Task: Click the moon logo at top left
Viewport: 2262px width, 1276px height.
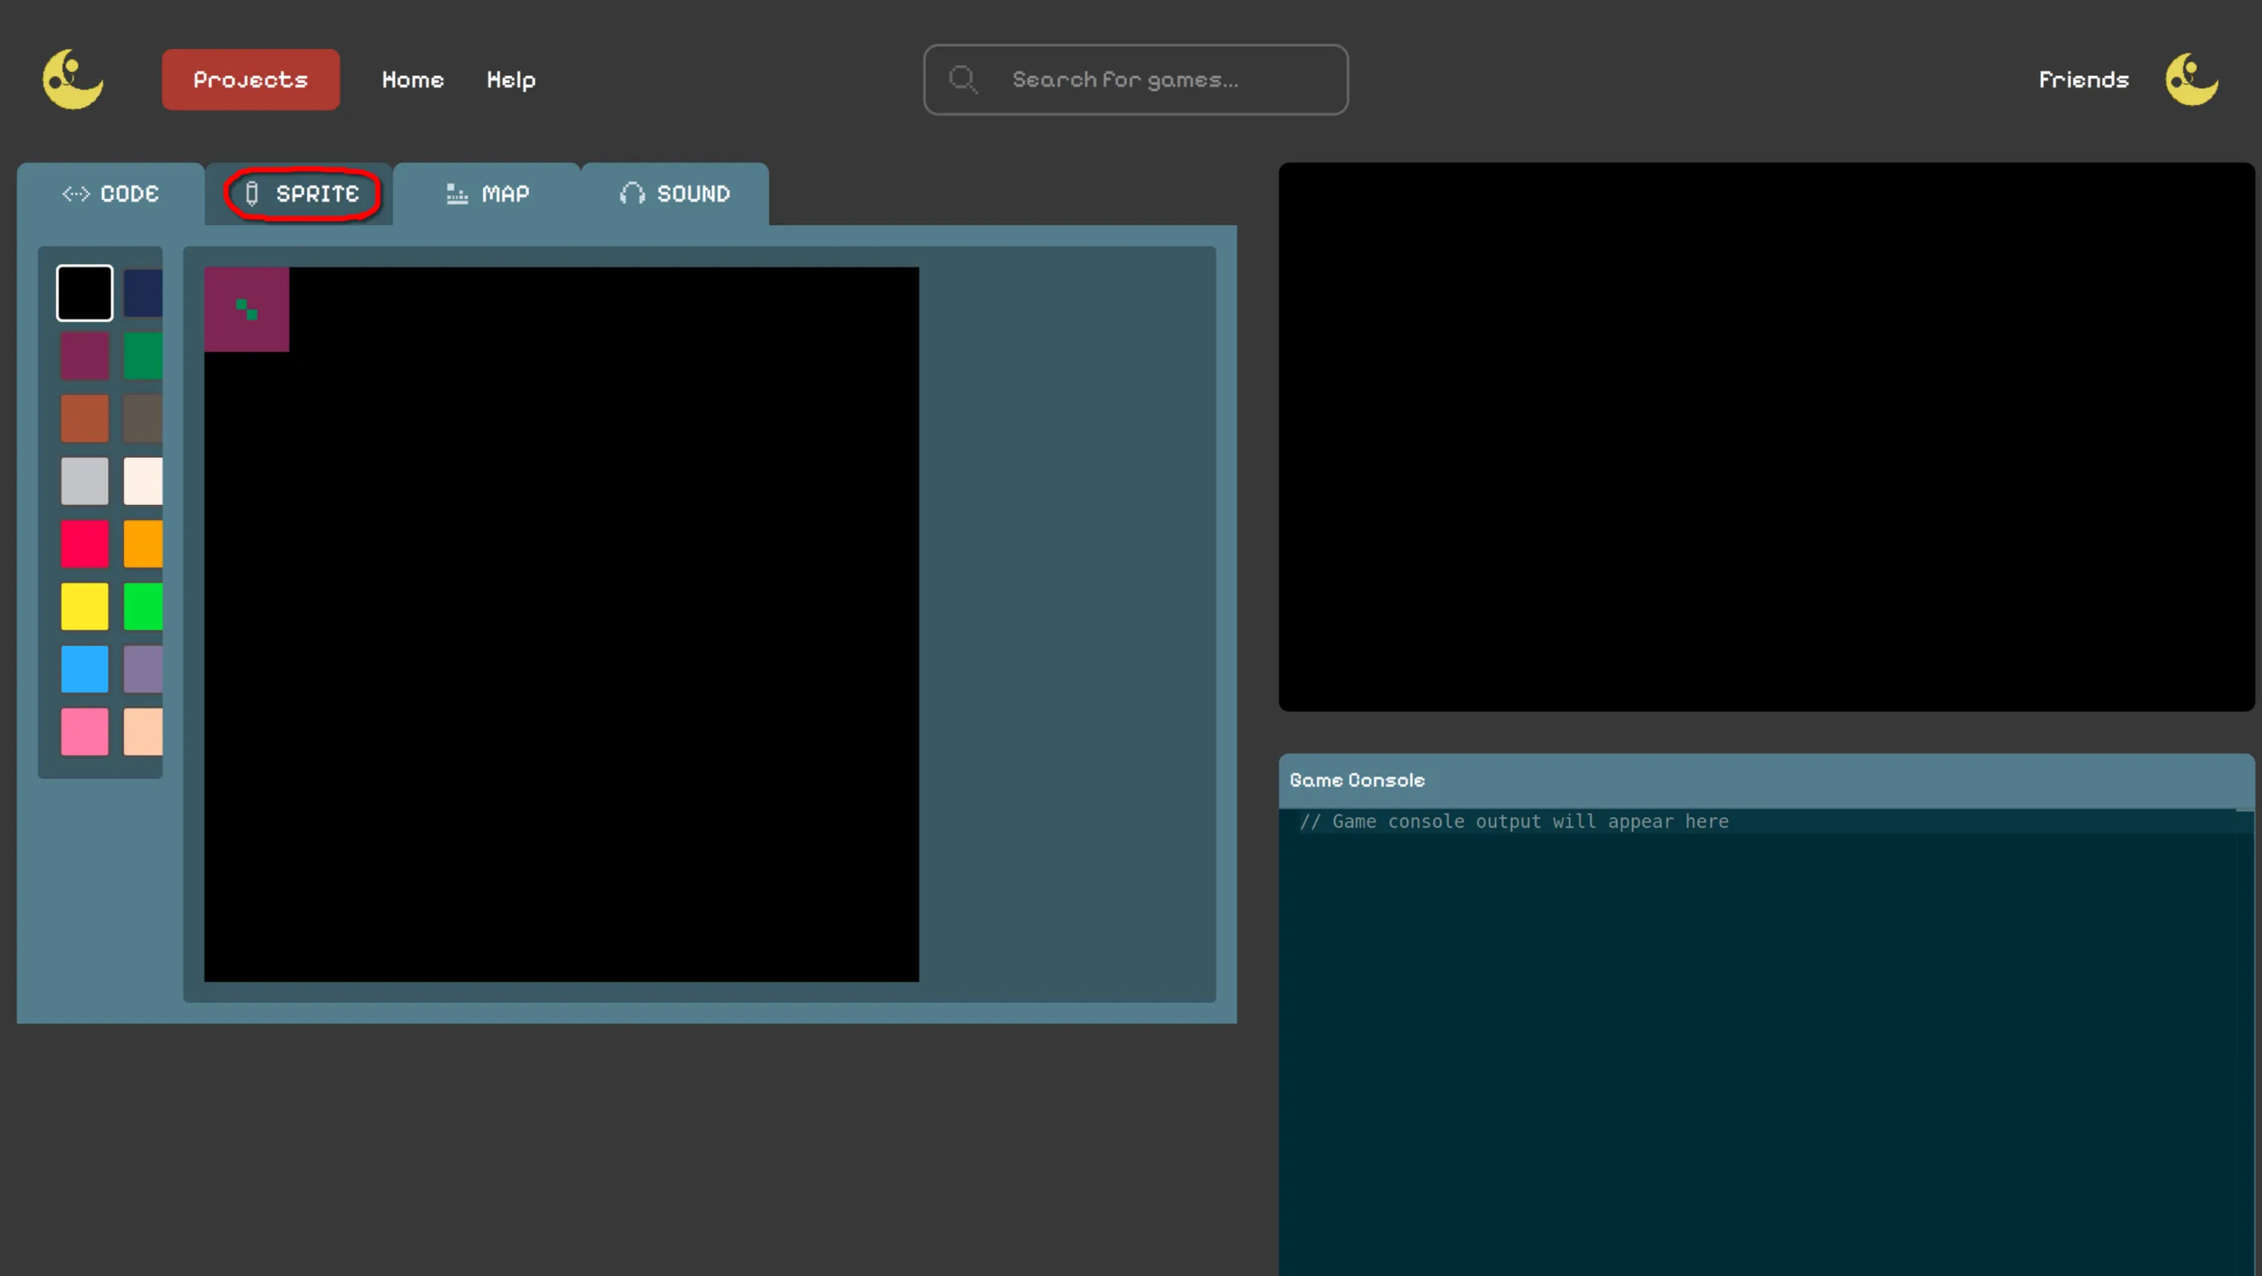Action: click(x=73, y=79)
